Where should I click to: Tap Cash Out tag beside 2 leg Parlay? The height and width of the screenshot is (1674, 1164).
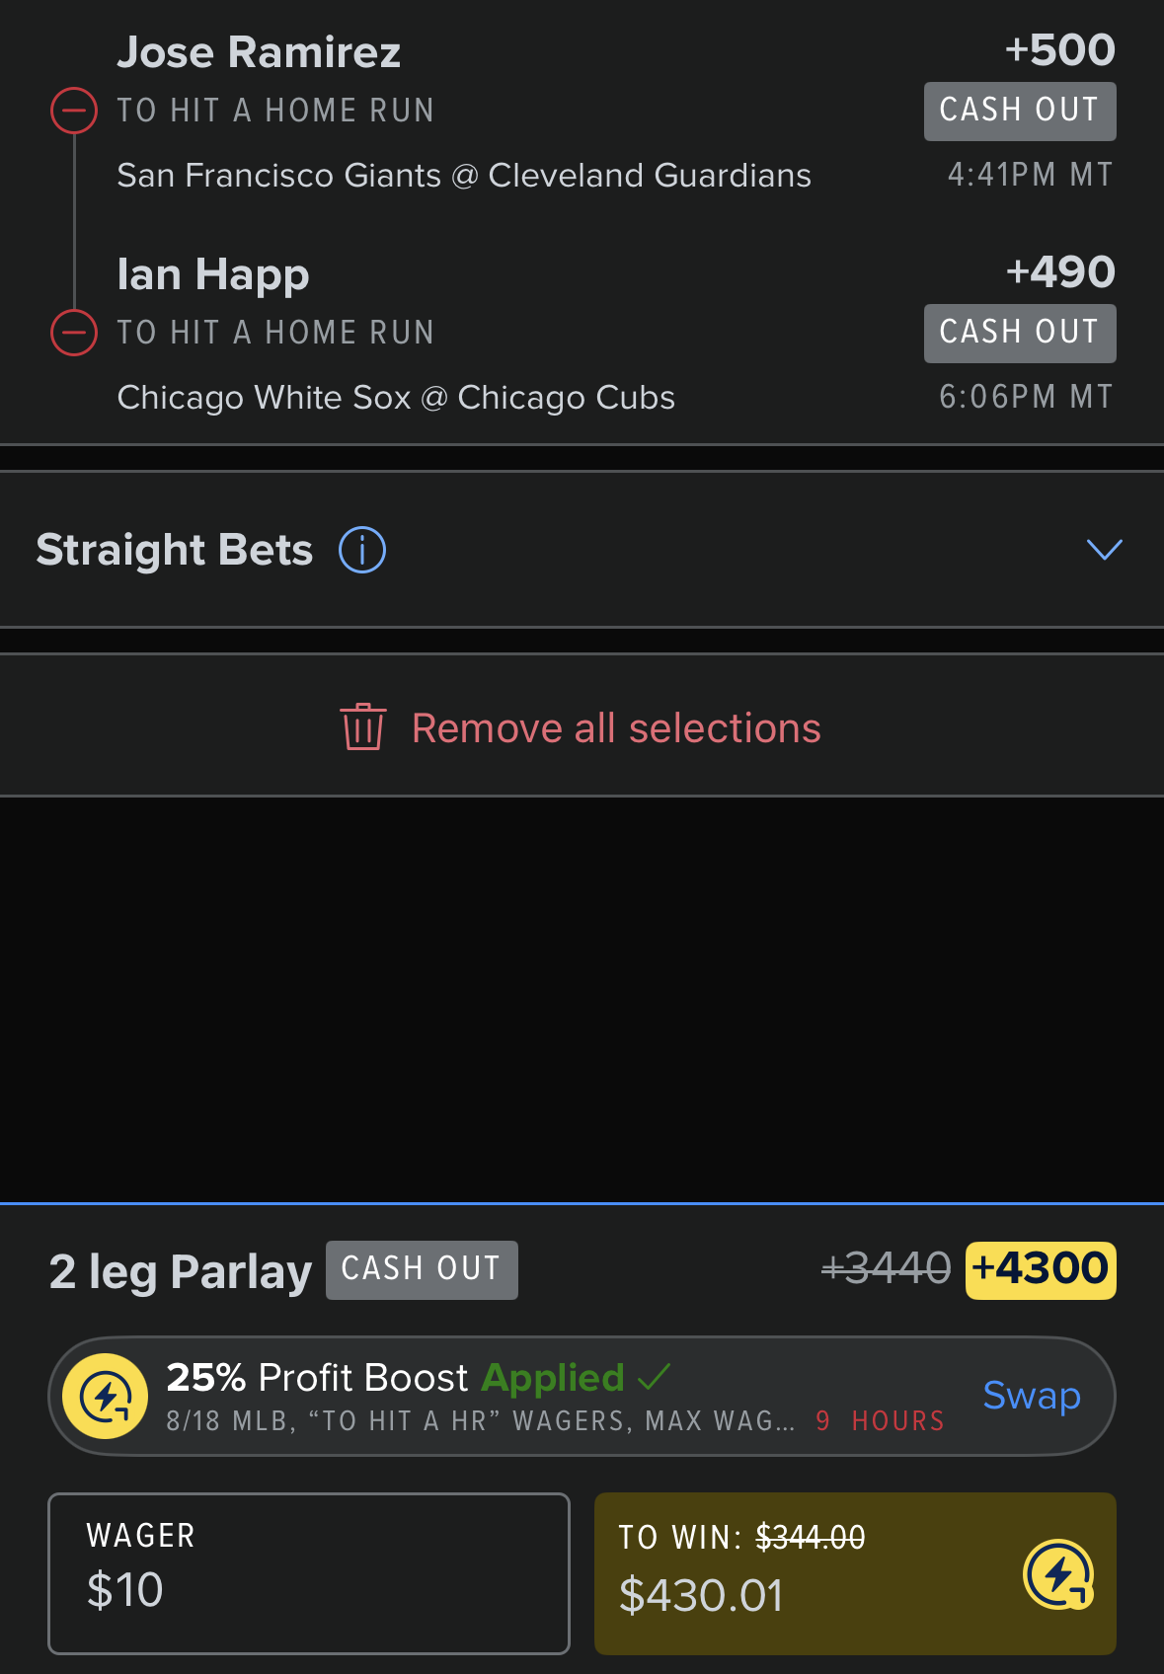422,1269
